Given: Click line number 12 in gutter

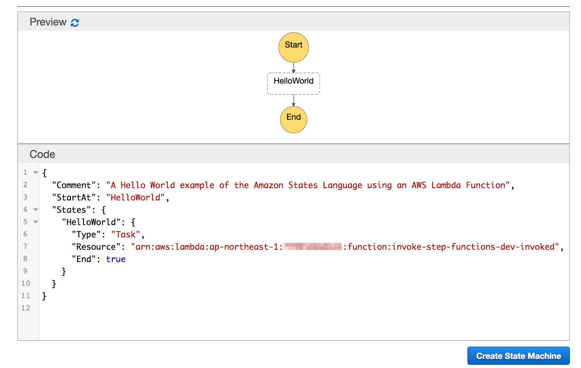Looking at the screenshot, I should (26, 308).
